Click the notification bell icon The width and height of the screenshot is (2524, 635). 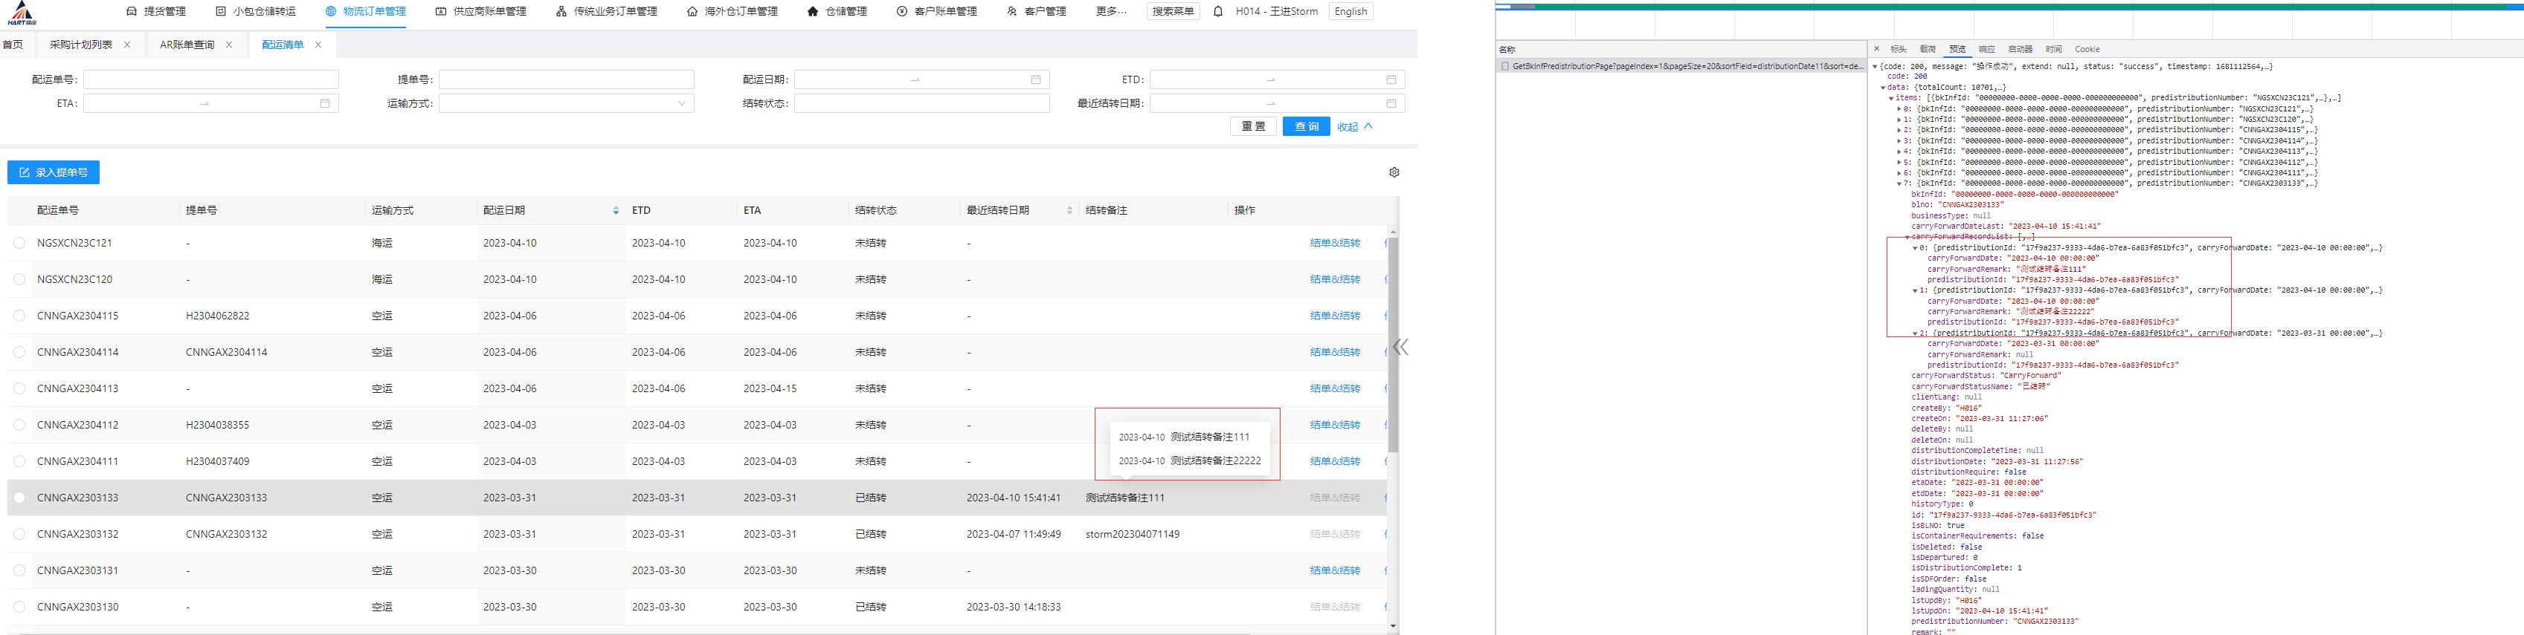pyautogui.click(x=1218, y=12)
